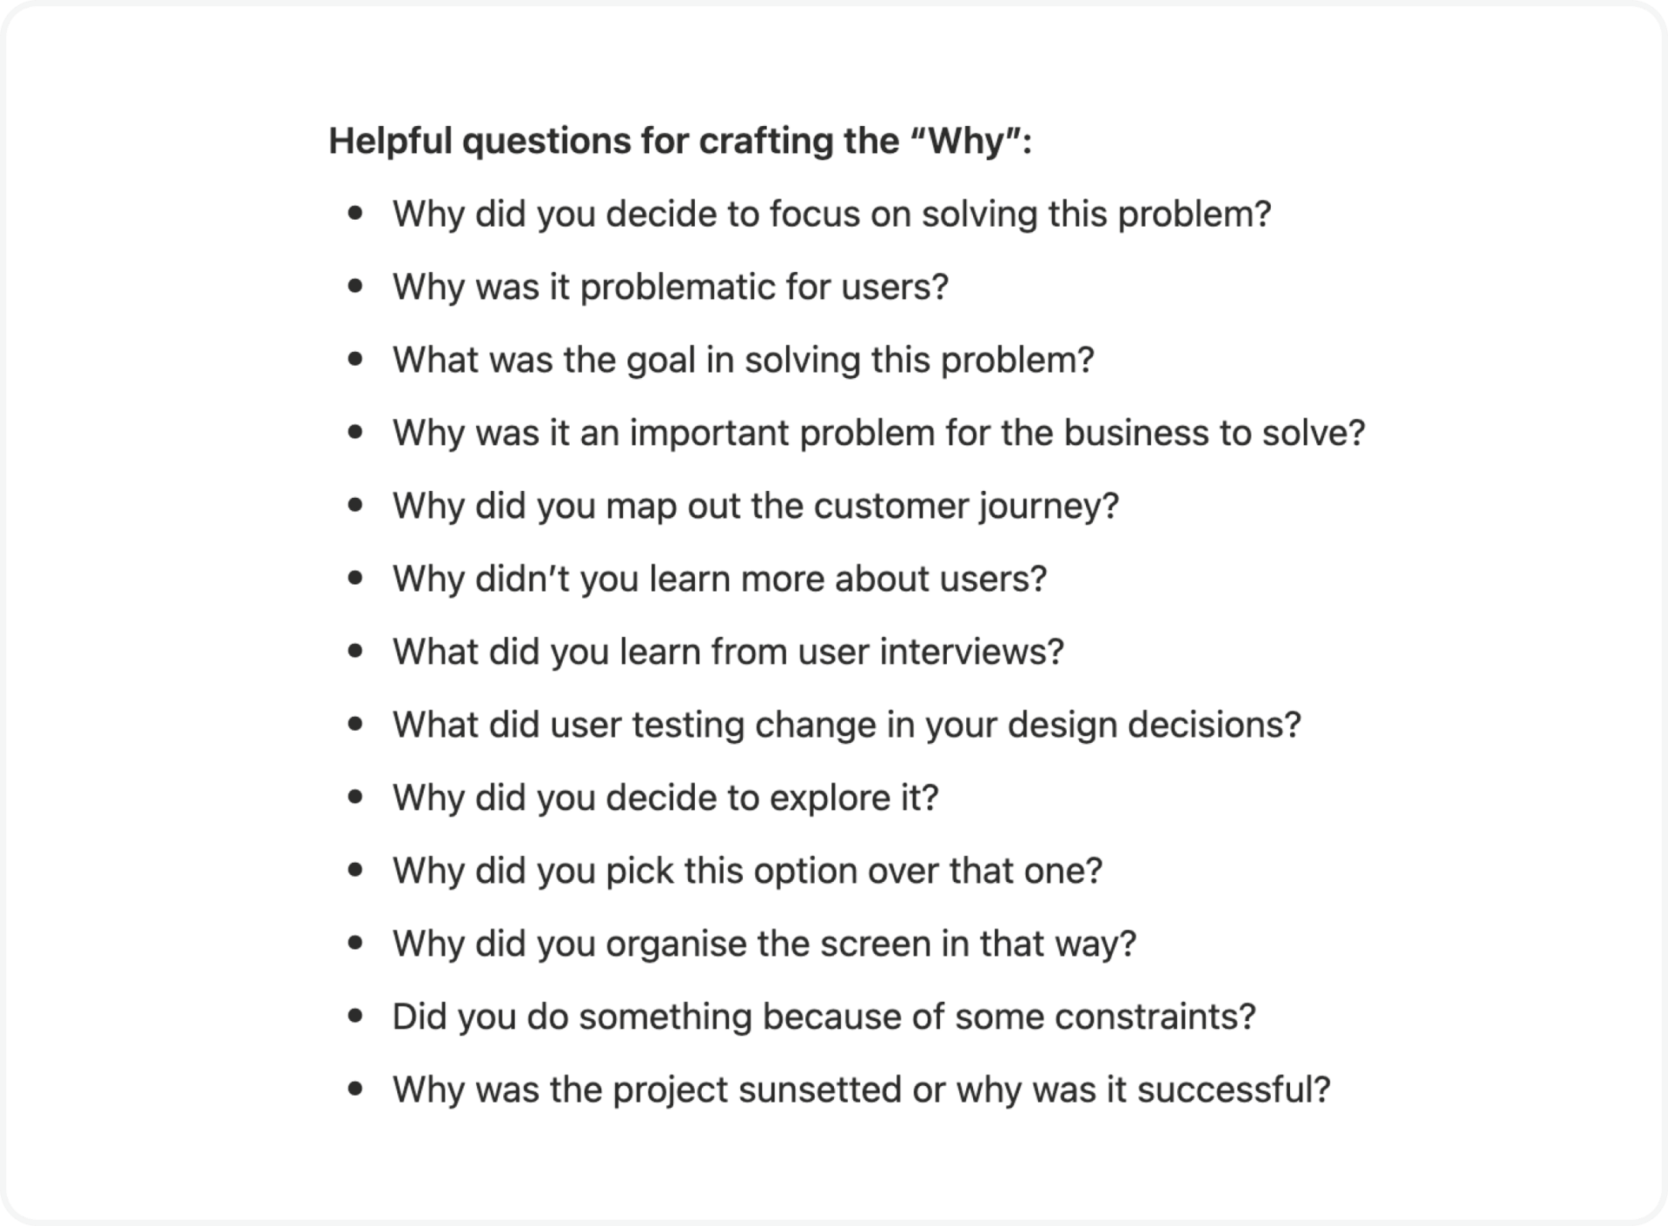Viewport: 1668px width, 1226px height.
Task: Click 'Why was it an important problem for the business'
Action: (878, 433)
